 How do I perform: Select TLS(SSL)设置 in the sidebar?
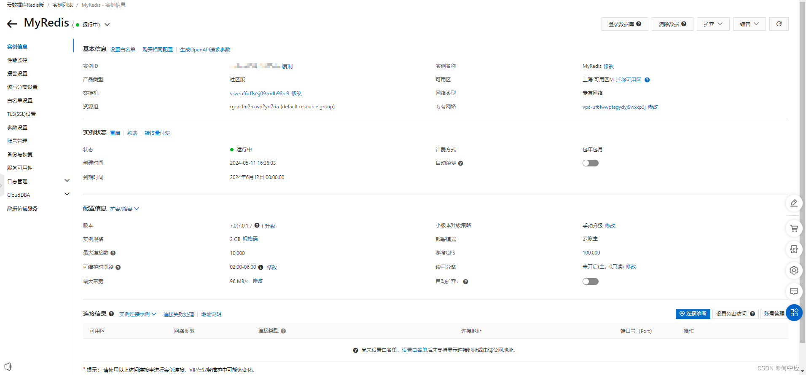coord(21,114)
